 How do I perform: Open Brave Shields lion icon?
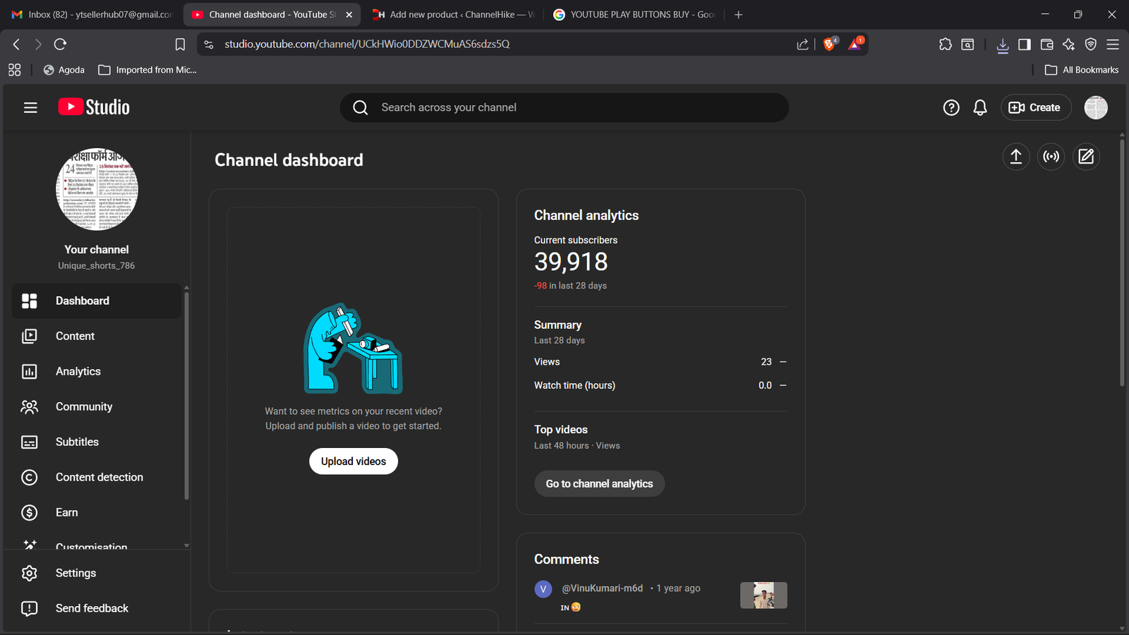coord(830,44)
